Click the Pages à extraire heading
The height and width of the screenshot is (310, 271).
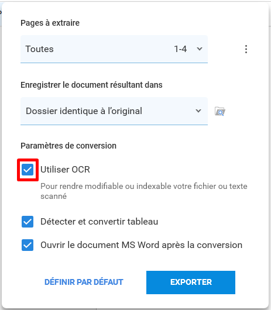[x=50, y=23]
